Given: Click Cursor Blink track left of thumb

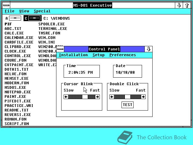Looking at the screenshot, I should click(75, 97).
